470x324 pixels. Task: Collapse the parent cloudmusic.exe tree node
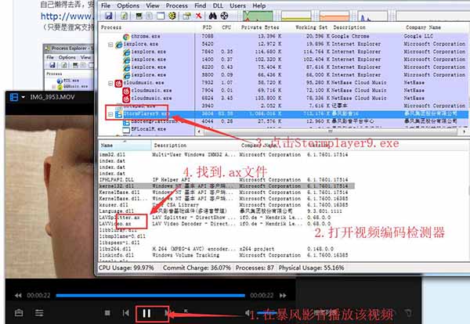click(x=110, y=83)
